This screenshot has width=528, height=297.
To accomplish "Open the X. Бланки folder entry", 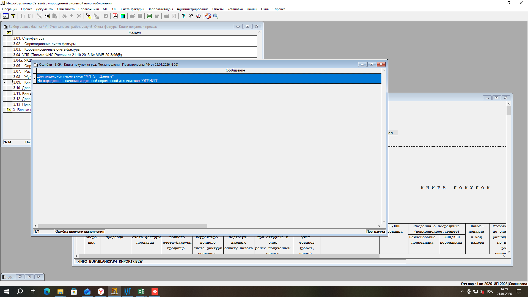I will point(21,110).
